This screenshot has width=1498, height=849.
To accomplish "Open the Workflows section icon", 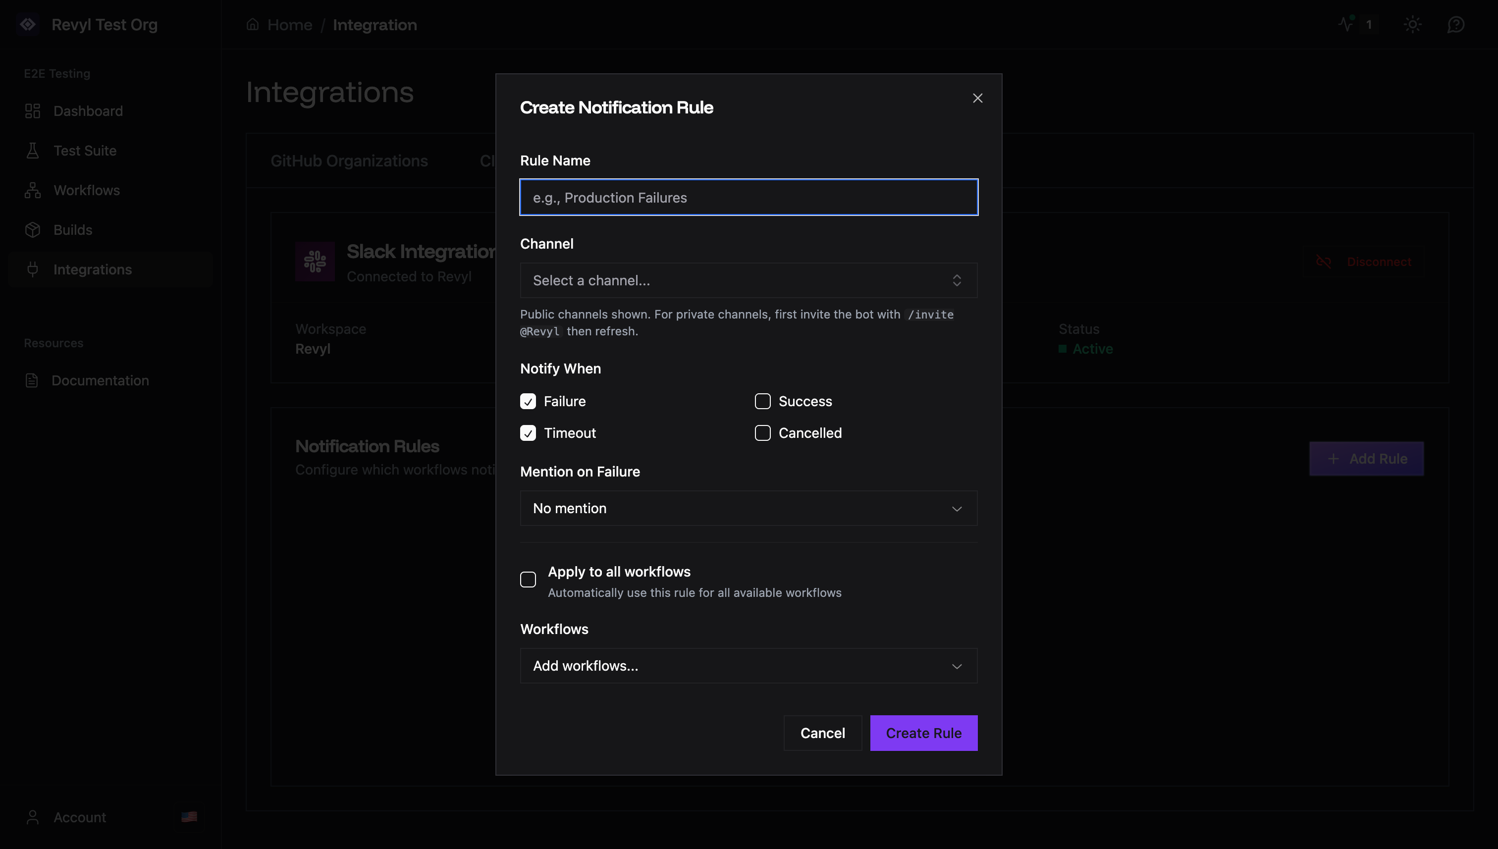I will click(x=33, y=190).
